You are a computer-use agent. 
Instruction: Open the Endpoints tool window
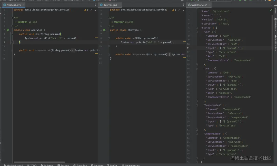point(80,165)
